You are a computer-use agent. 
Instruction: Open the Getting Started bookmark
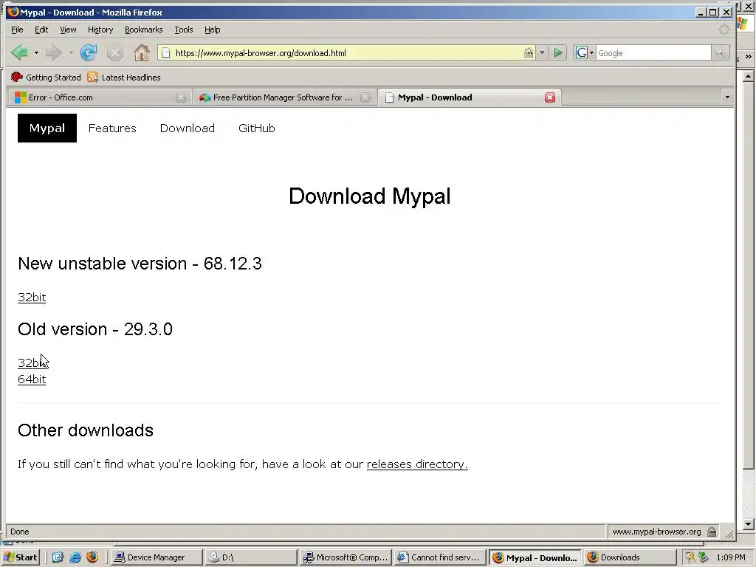(46, 77)
